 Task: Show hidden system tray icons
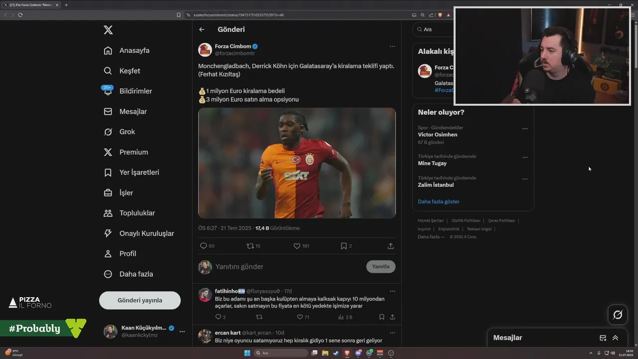[x=591, y=353]
